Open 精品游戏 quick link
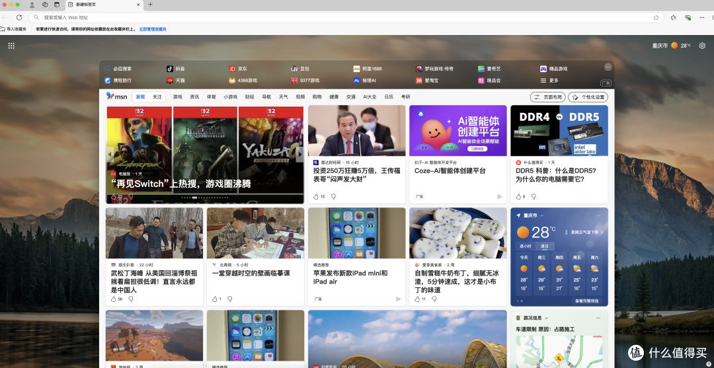 pos(554,69)
